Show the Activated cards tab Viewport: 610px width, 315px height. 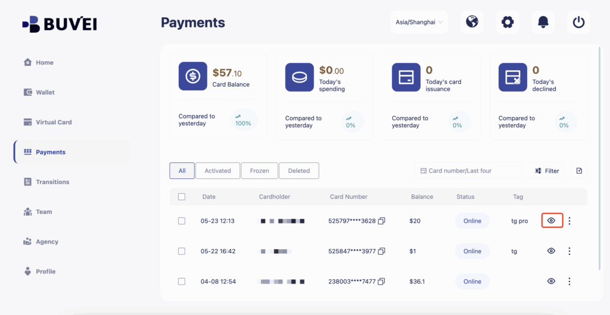[x=217, y=171]
